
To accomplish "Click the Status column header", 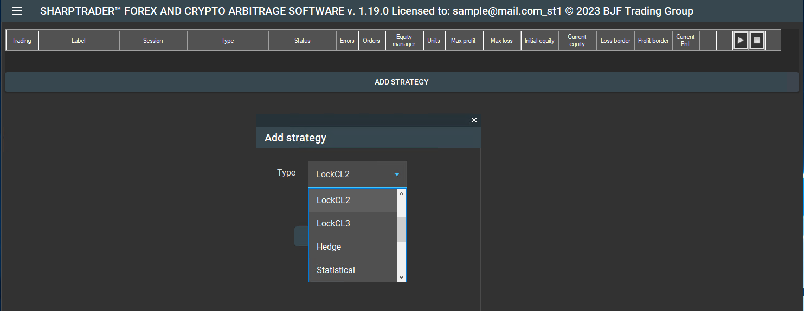I will 303,41.
